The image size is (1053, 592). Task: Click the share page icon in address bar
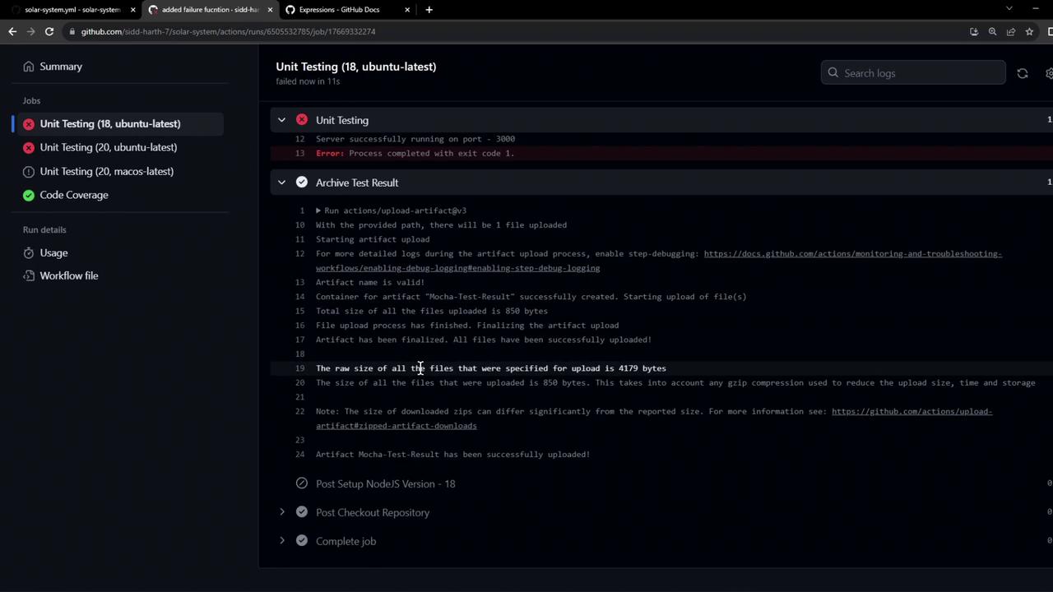click(1011, 31)
